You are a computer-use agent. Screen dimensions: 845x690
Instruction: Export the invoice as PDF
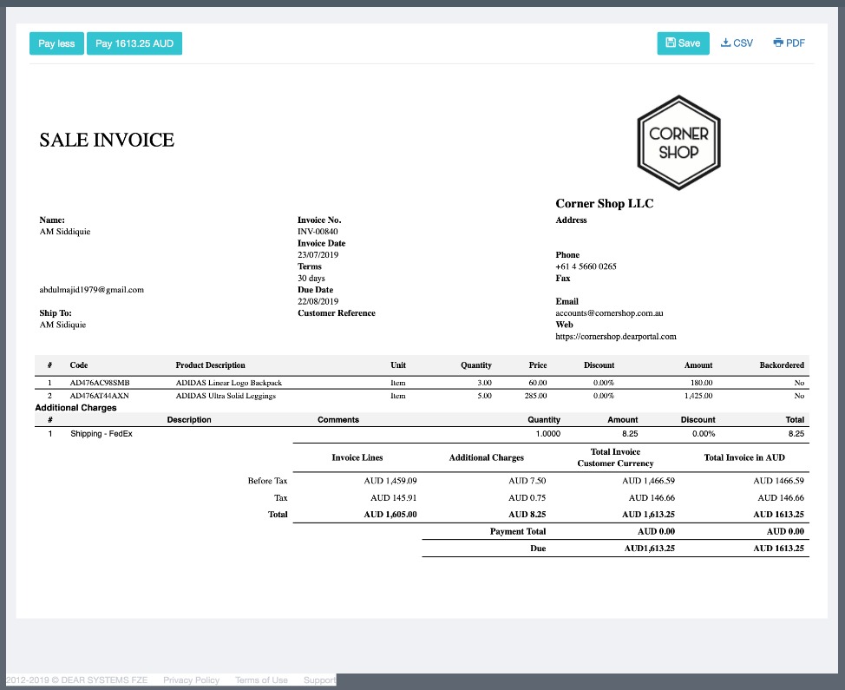point(789,43)
